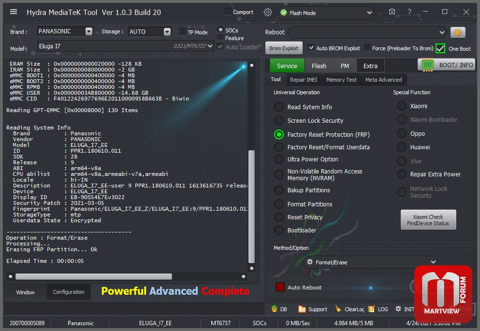Toggle Auto Reboot red checkbox
Screen dimensions: 480x331
pyautogui.click(x=280, y=287)
